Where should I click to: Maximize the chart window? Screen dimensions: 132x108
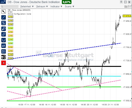[x=125, y=2]
